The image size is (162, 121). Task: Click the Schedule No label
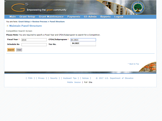tap(13, 44)
